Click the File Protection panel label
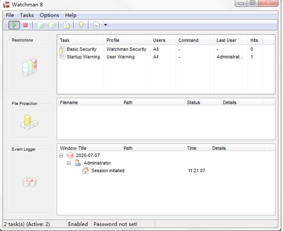 click(24, 104)
